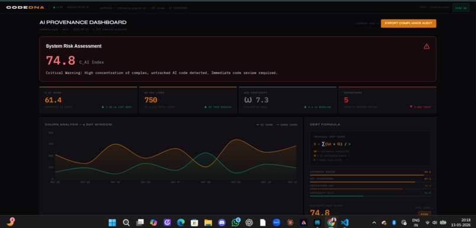
Task: Show hidden system tray icons
Action: (374, 223)
